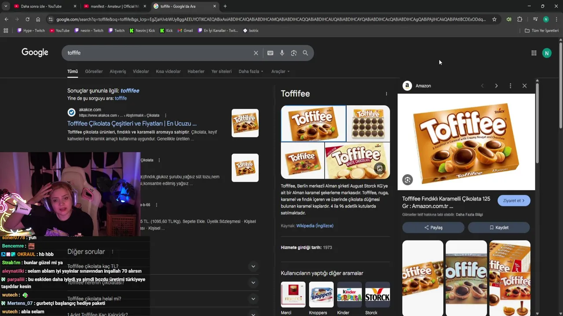Image resolution: width=563 pixels, height=316 pixels.
Task: Expand the Daha fazla search filter
Action: tap(251, 72)
